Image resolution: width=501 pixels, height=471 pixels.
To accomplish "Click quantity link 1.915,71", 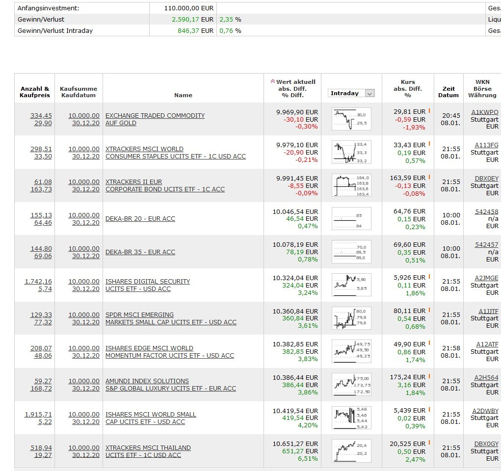I will pos(38,415).
